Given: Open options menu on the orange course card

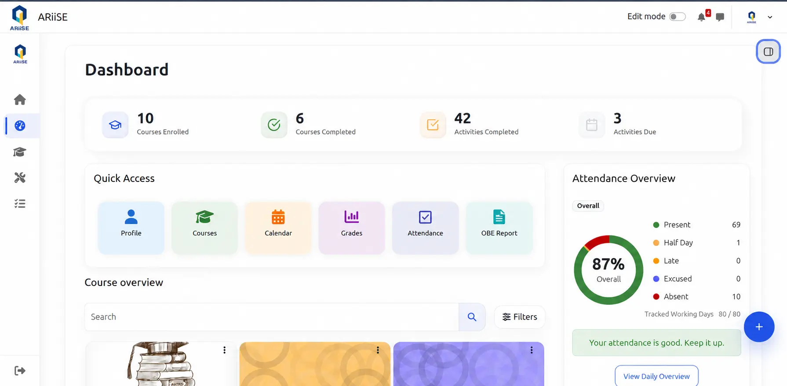Looking at the screenshot, I should click(x=378, y=350).
